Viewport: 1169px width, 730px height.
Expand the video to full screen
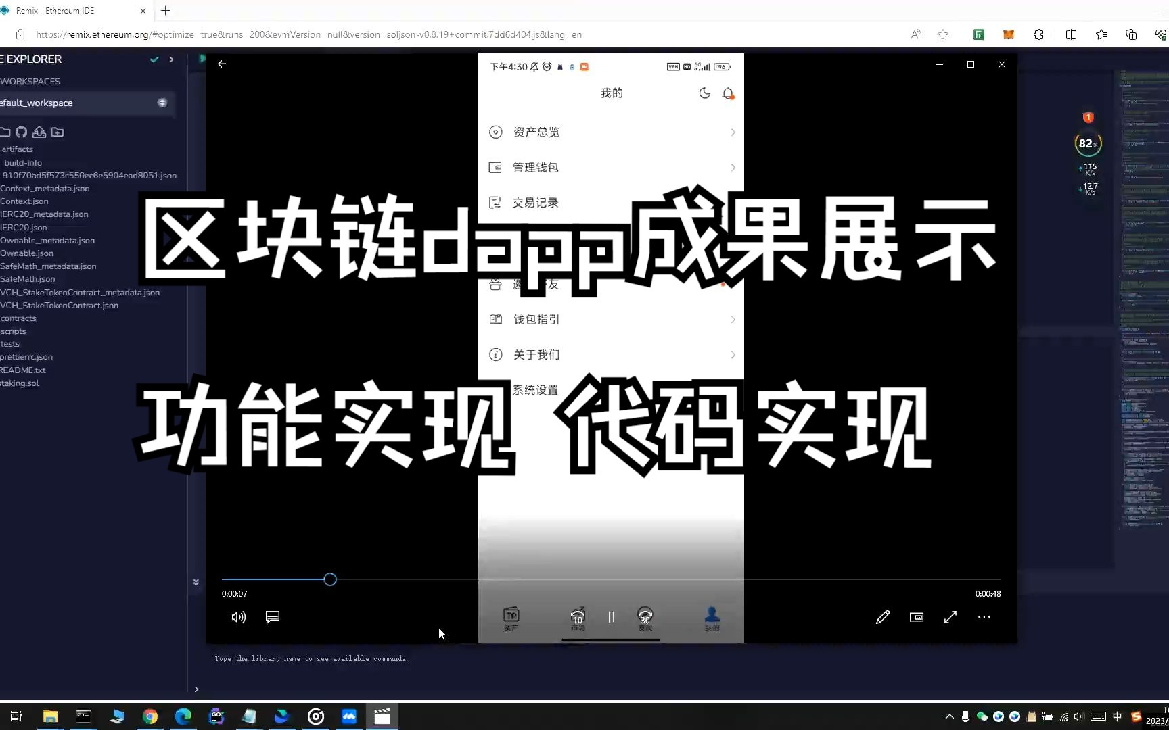(950, 617)
